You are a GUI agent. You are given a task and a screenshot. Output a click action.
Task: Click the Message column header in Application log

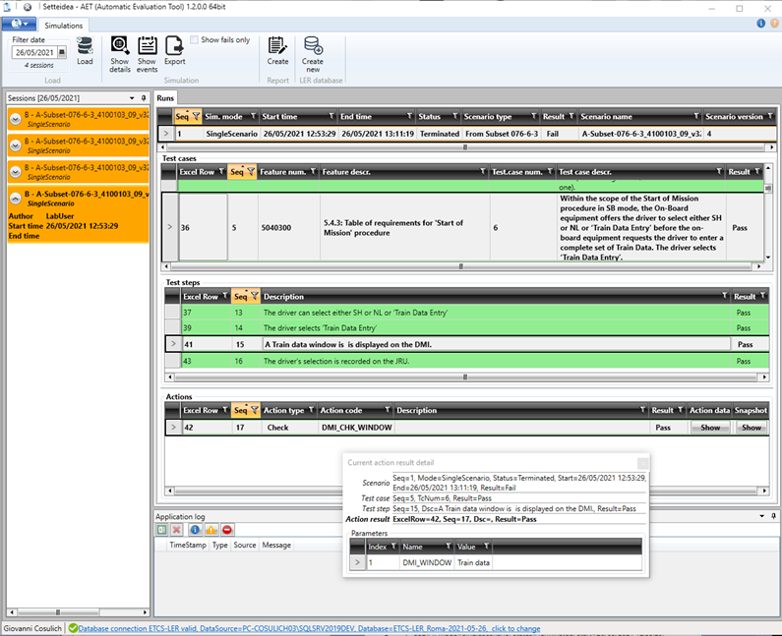[276, 546]
